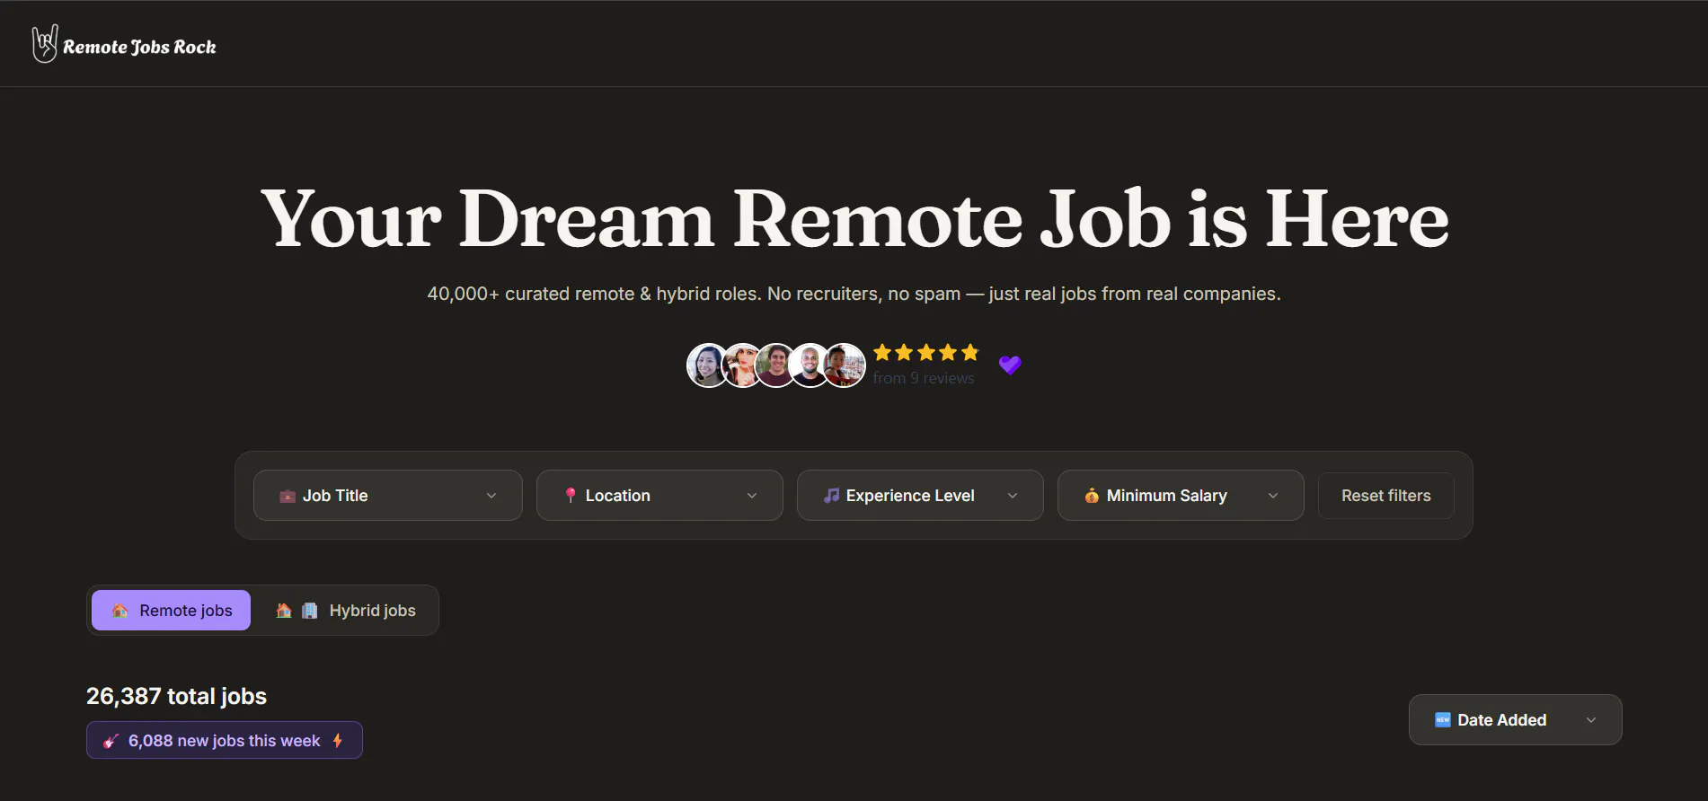
Task: Open the Date Added sort dropdown
Action: point(1516,719)
